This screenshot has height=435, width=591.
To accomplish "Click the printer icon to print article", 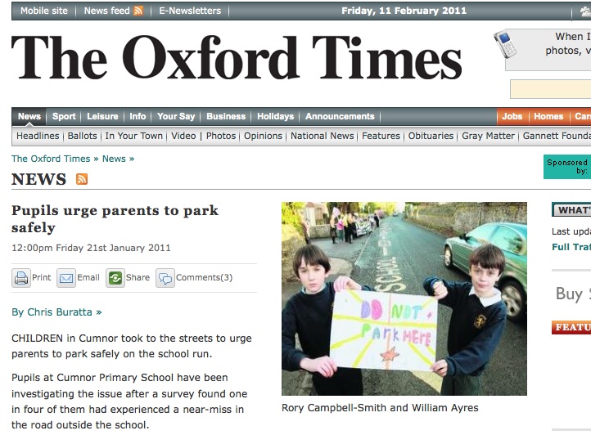I will pos(21,278).
